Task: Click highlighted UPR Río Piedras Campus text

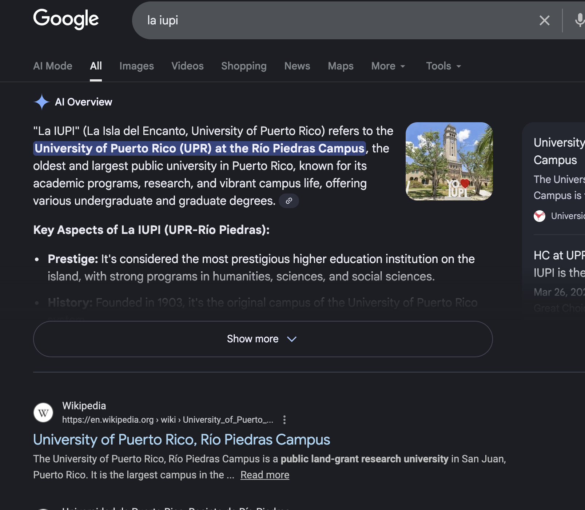Action: click(199, 148)
